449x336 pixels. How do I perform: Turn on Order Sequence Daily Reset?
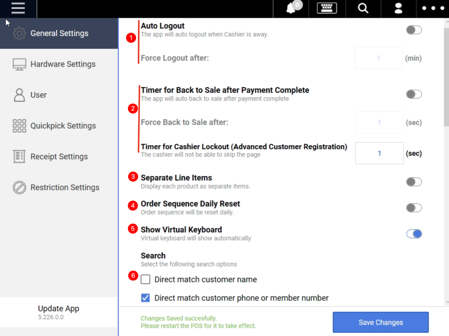[413, 208]
